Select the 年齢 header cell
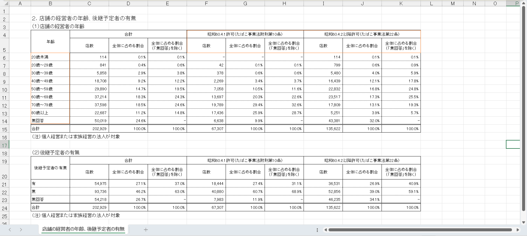The width and height of the screenshot is (527, 236). point(51,42)
